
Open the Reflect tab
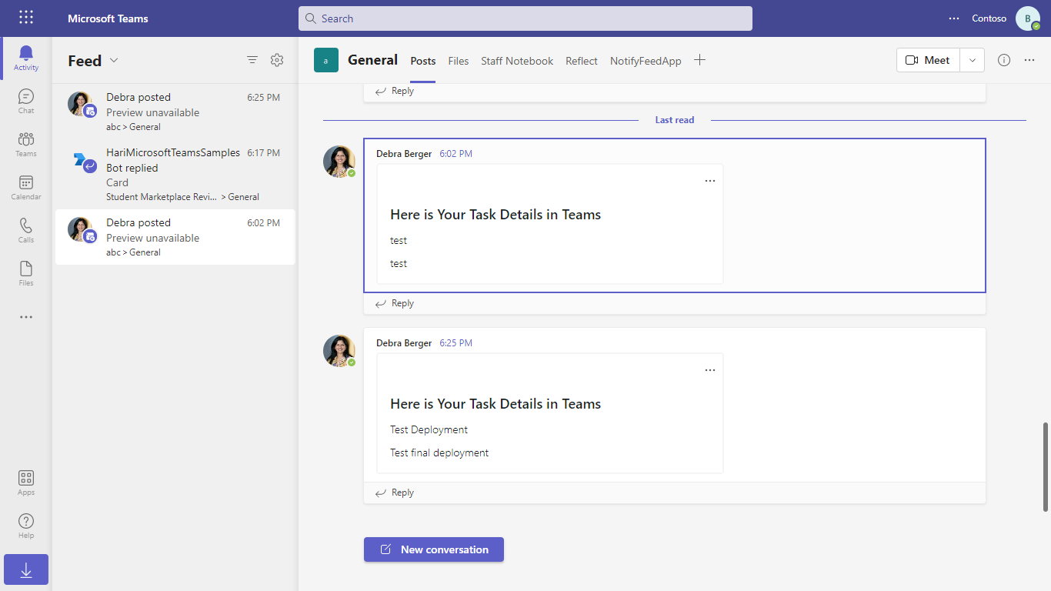coord(582,61)
